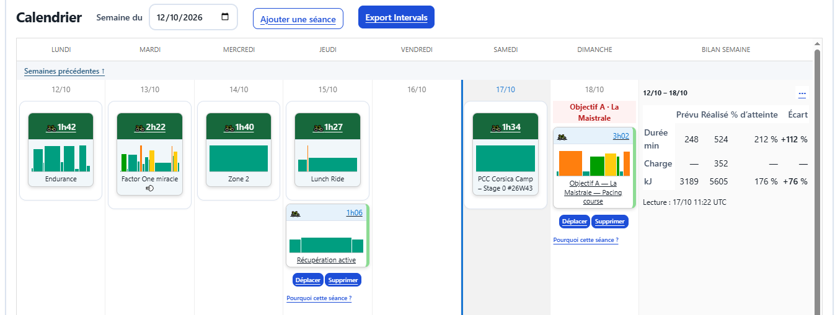Viewport: 835px width, 315px height.
Task: Click the Lunch Ride workout chart
Action: point(327,158)
